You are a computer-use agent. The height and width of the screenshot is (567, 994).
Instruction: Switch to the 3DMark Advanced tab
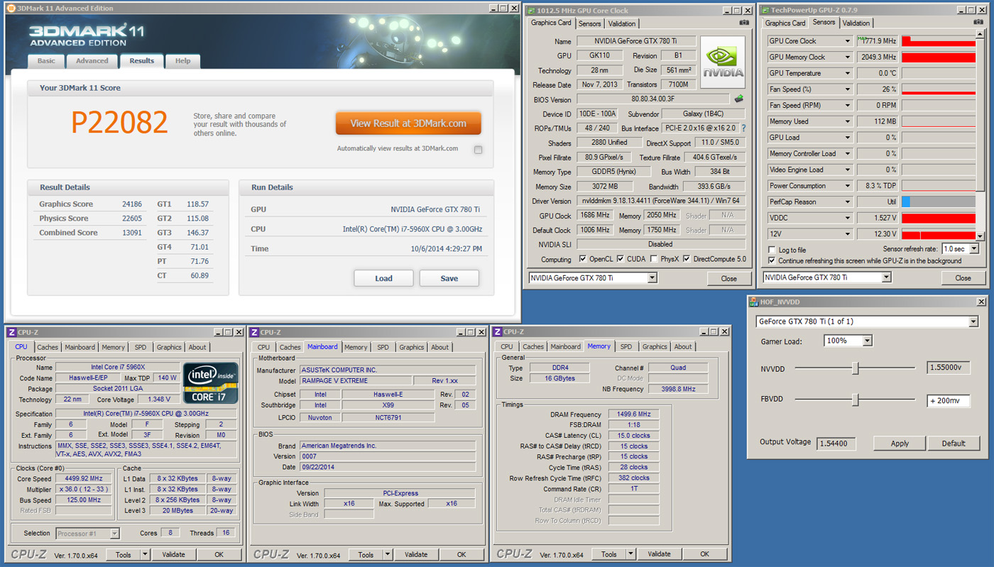point(92,61)
